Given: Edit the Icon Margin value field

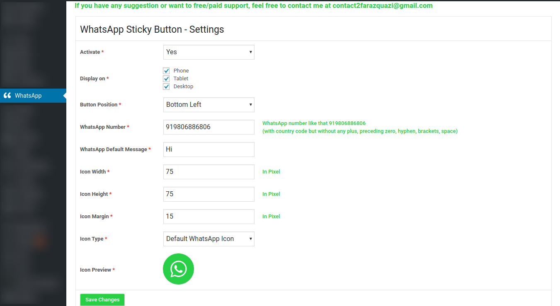Looking at the screenshot, I should [209, 217].
